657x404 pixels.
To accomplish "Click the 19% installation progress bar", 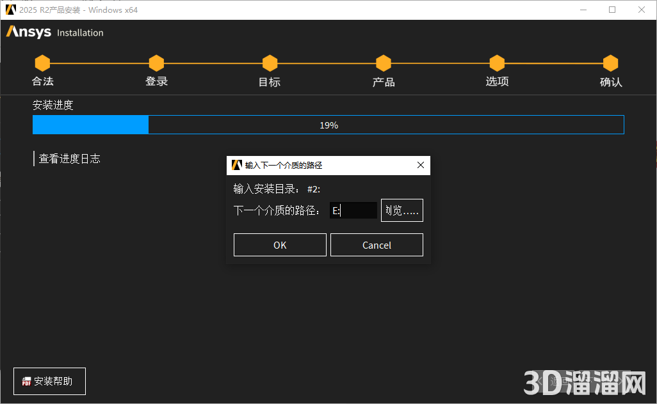I will point(328,125).
